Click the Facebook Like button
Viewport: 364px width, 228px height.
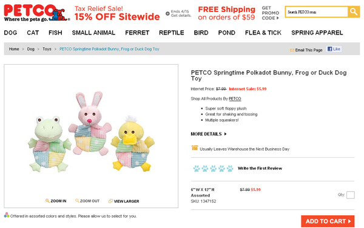point(334,49)
